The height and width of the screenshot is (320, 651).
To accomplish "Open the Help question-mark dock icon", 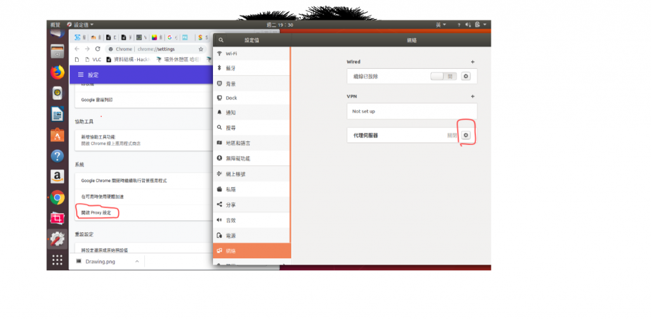I will (x=57, y=156).
